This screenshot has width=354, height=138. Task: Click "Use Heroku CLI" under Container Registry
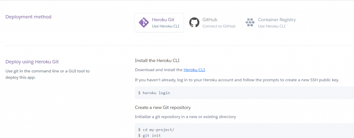[x=272, y=26]
